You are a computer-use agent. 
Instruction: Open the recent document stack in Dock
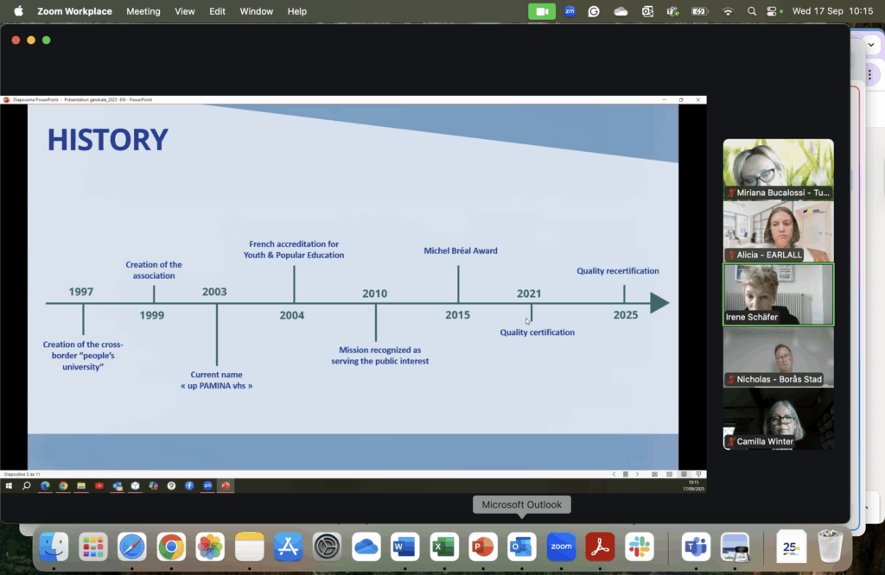coord(791,547)
